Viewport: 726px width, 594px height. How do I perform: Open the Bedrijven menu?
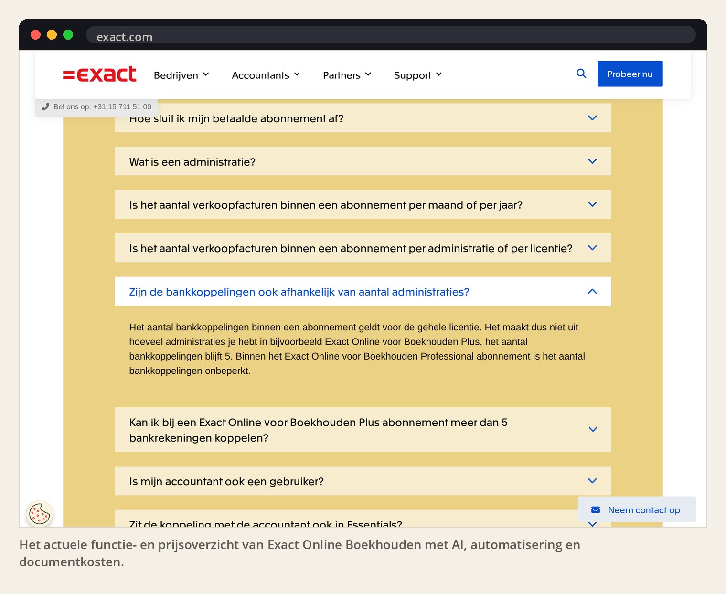[181, 75]
